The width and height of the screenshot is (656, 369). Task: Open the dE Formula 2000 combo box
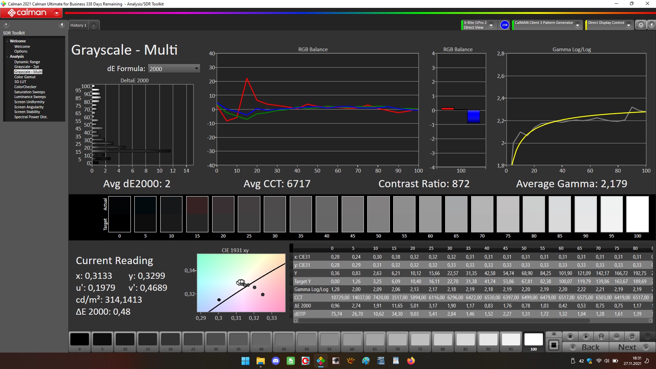(174, 69)
